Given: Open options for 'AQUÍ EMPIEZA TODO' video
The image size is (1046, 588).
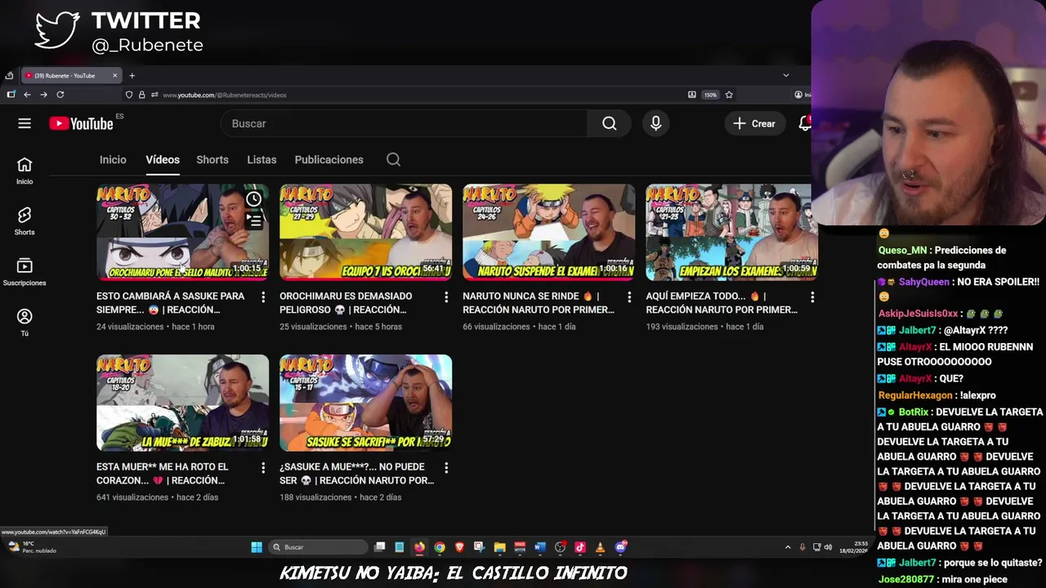Looking at the screenshot, I should (x=812, y=297).
